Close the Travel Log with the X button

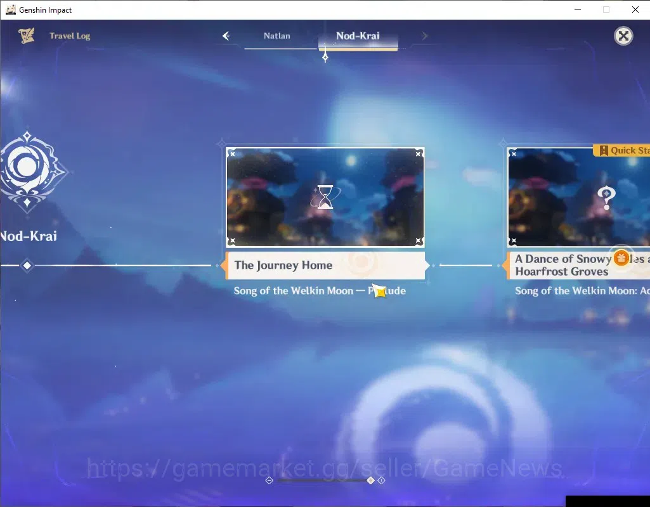[x=623, y=36]
